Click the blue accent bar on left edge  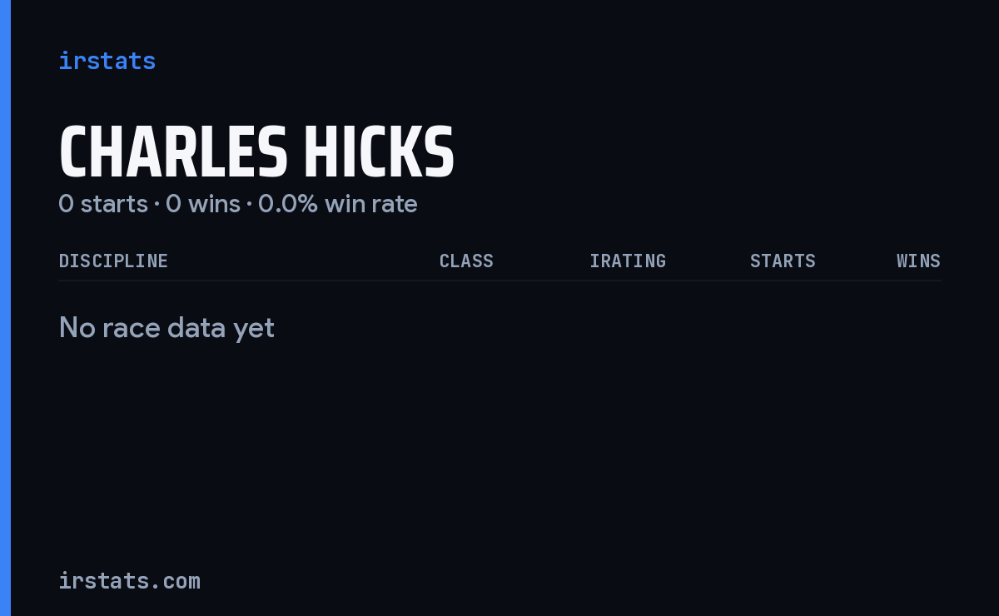5,308
